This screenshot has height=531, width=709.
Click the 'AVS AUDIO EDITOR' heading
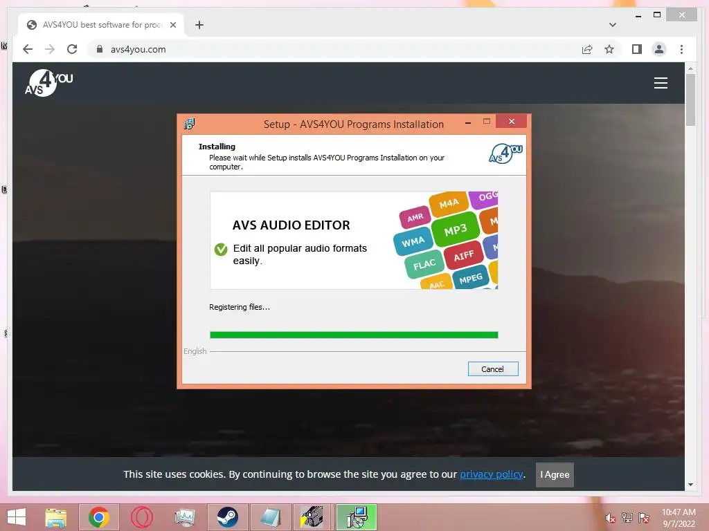[291, 225]
